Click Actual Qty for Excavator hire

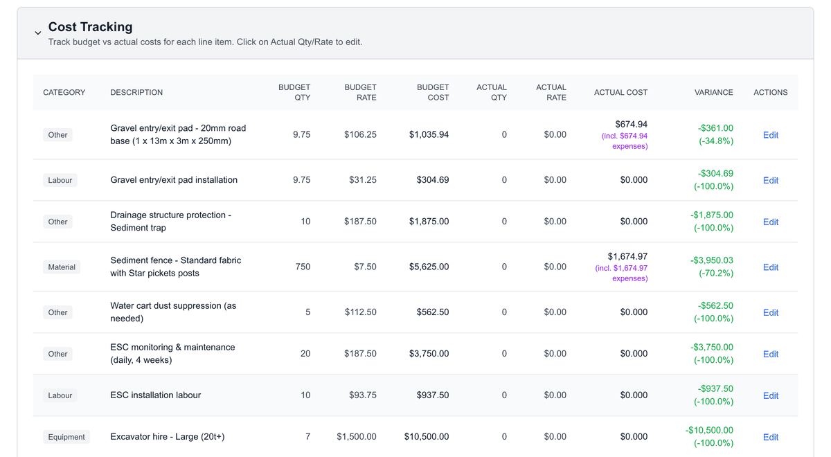[504, 437]
